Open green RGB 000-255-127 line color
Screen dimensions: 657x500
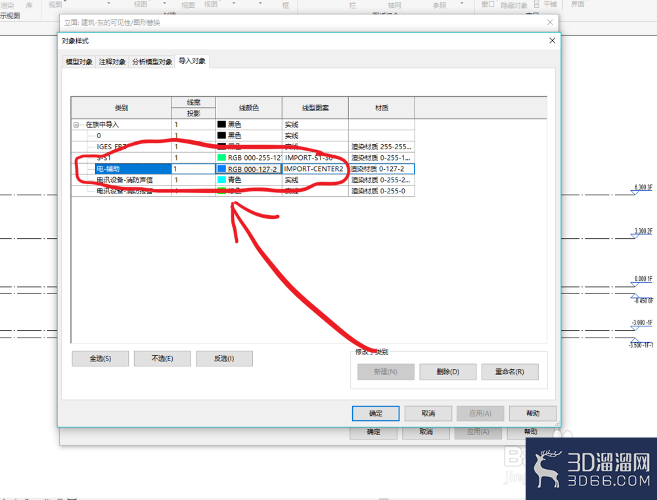click(x=249, y=158)
